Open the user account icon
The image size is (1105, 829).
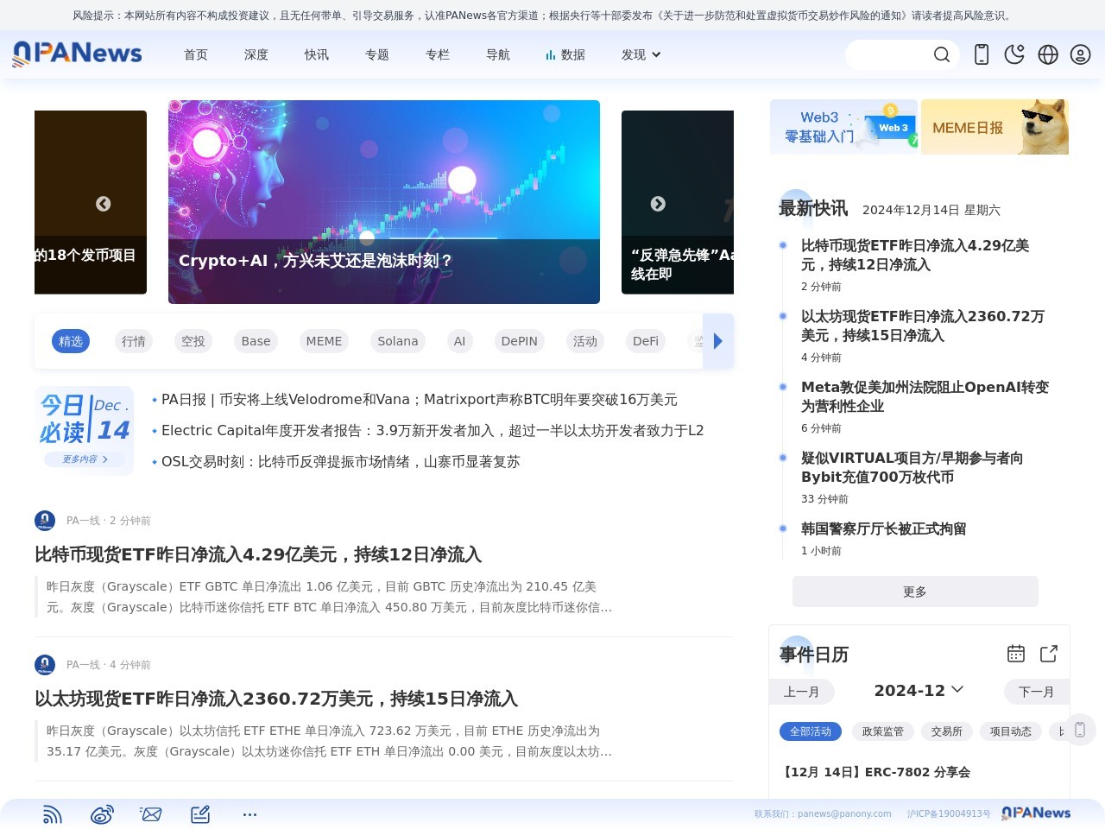tap(1081, 54)
